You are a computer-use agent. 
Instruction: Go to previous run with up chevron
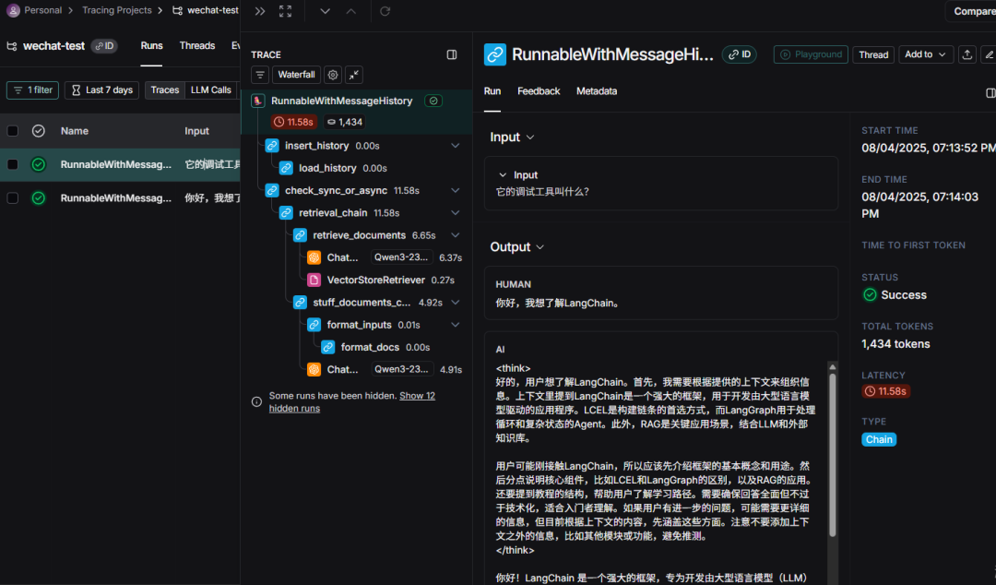click(350, 11)
